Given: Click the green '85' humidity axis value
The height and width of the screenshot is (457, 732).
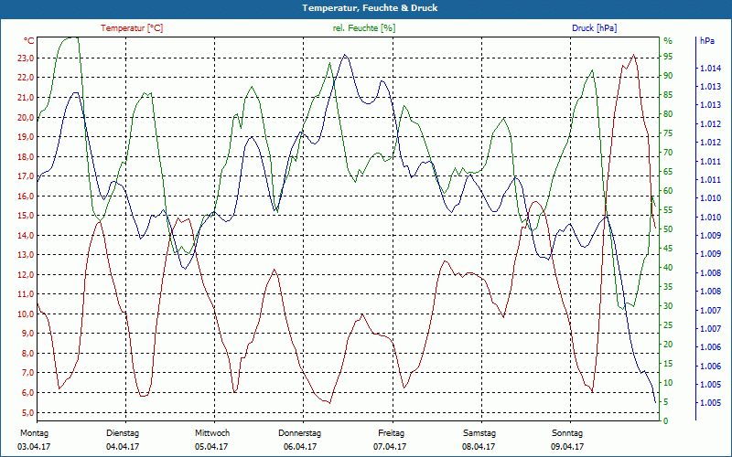Looking at the screenshot, I should point(668,95).
